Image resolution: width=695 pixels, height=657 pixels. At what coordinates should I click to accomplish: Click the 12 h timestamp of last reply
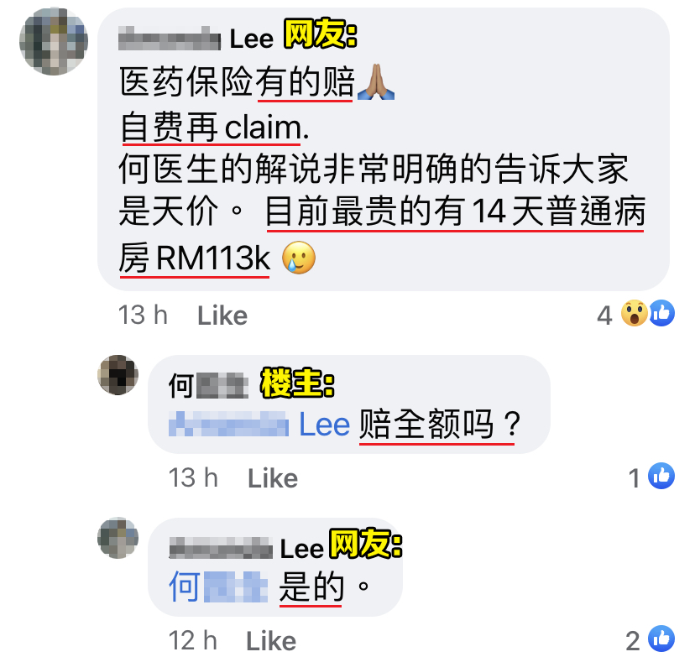click(x=193, y=640)
